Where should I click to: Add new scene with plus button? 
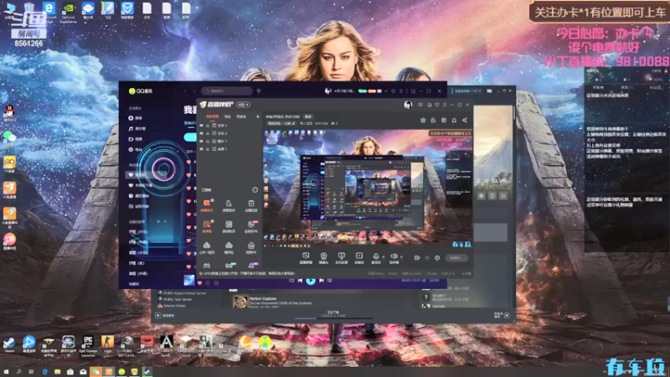pyautogui.click(x=257, y=116)
